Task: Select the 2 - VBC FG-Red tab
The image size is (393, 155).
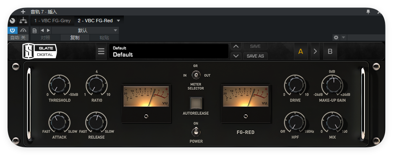Action: (x=95, y=21)
